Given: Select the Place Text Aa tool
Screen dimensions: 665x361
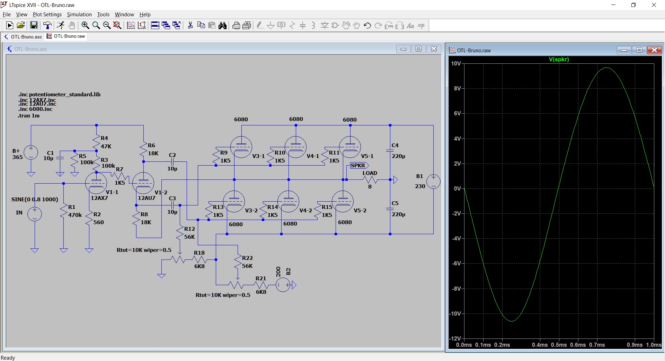Looking at the screenshot, I should pyautogui.click(x=410, y=25).
